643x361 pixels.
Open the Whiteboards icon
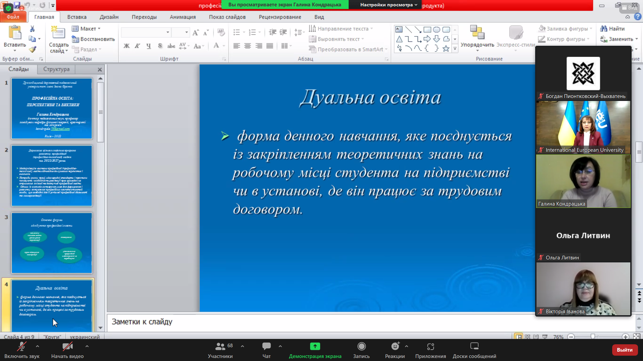[474, 347]
